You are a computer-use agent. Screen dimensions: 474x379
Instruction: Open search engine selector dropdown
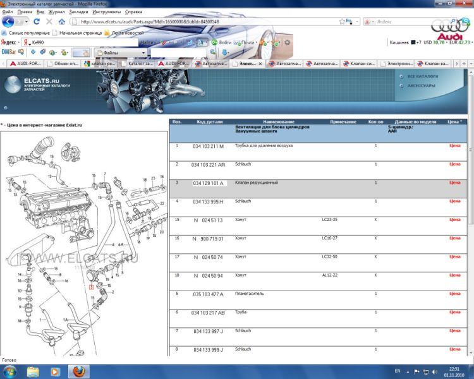pos(369,21)
